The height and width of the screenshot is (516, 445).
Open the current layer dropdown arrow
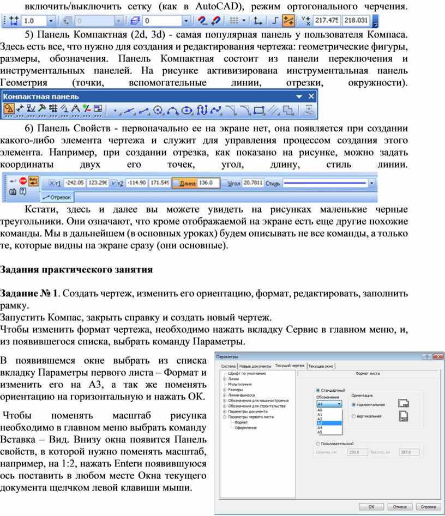click(186, 21)
